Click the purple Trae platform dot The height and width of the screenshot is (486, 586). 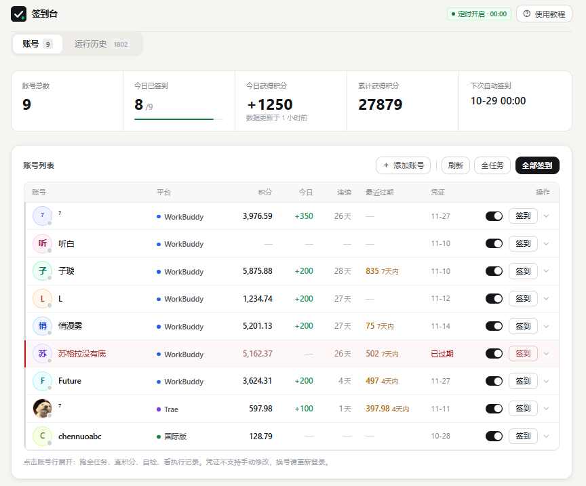pos(159,409)
